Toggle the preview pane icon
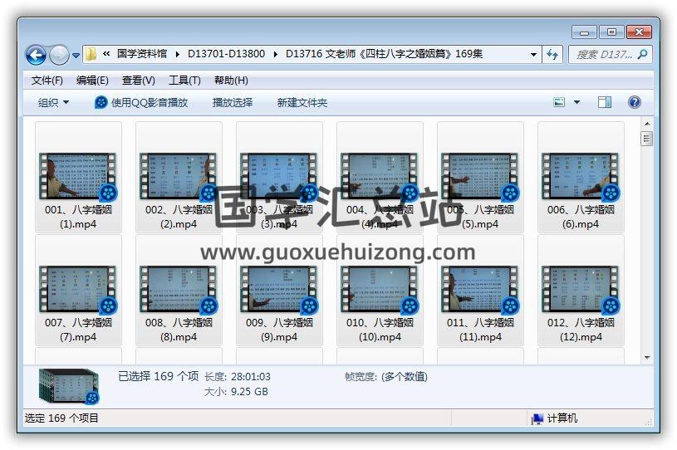The width and height of the screenshot is (677, 450). click(605, 102)
